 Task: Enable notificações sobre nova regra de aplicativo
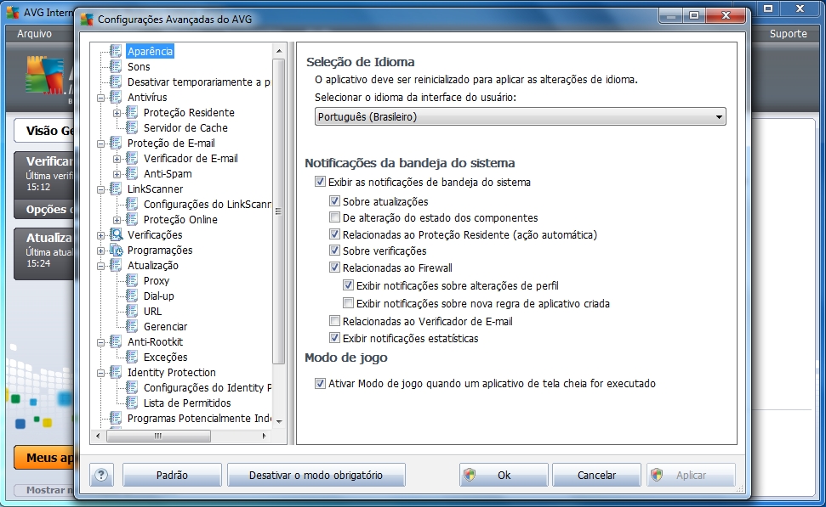coord(348,303)
